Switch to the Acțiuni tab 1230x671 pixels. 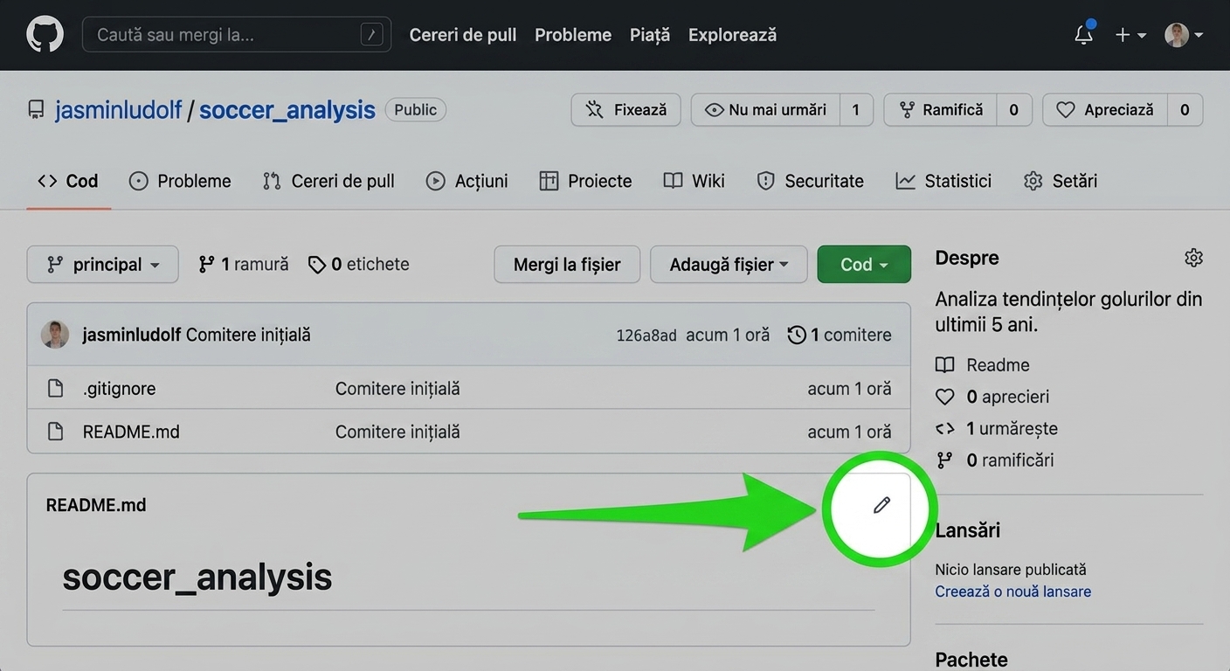(x=466, y=181)
